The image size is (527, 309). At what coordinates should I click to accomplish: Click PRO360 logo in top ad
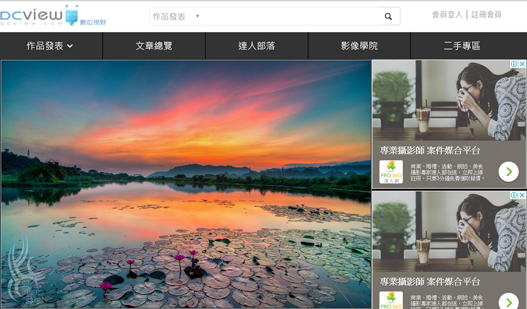pos(391,172)
